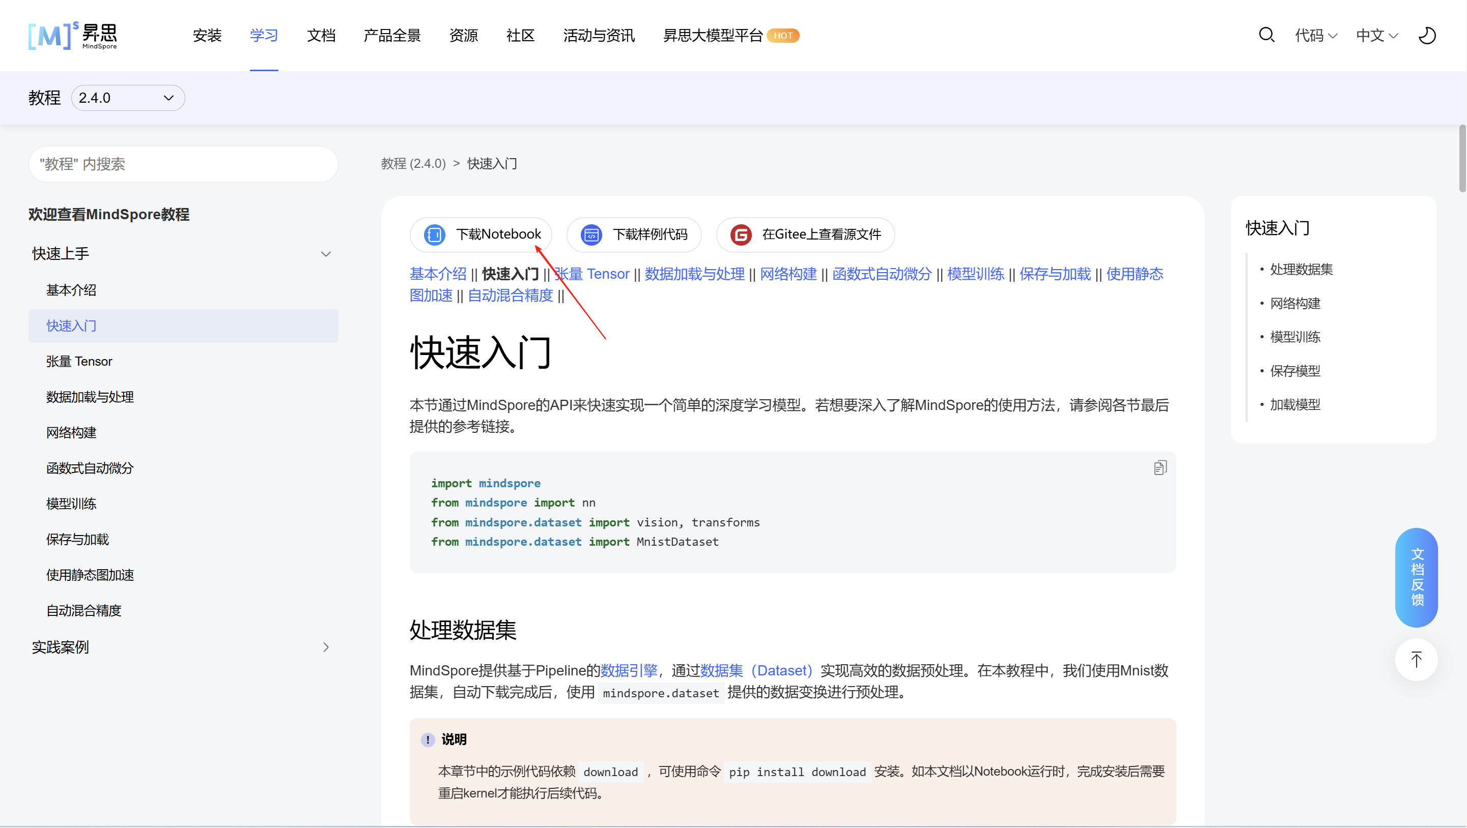Open the 中文 language dropdown
1467x828 pixels.
click(1376, 35)
